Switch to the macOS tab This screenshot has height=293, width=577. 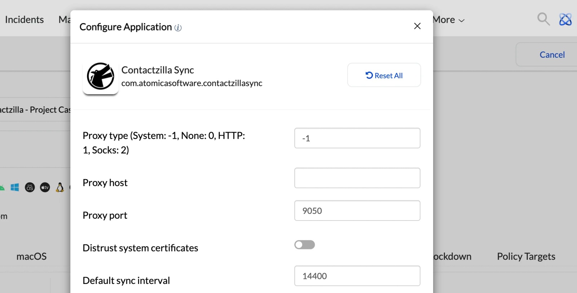point(31,256)
